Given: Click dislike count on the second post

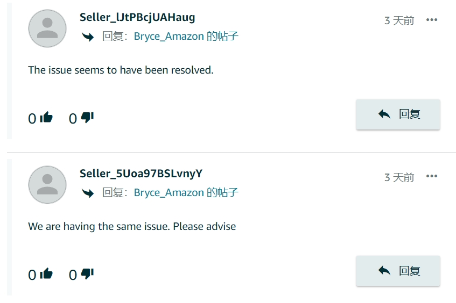Looking at the screenshot, I should click(x=73, y=275).
